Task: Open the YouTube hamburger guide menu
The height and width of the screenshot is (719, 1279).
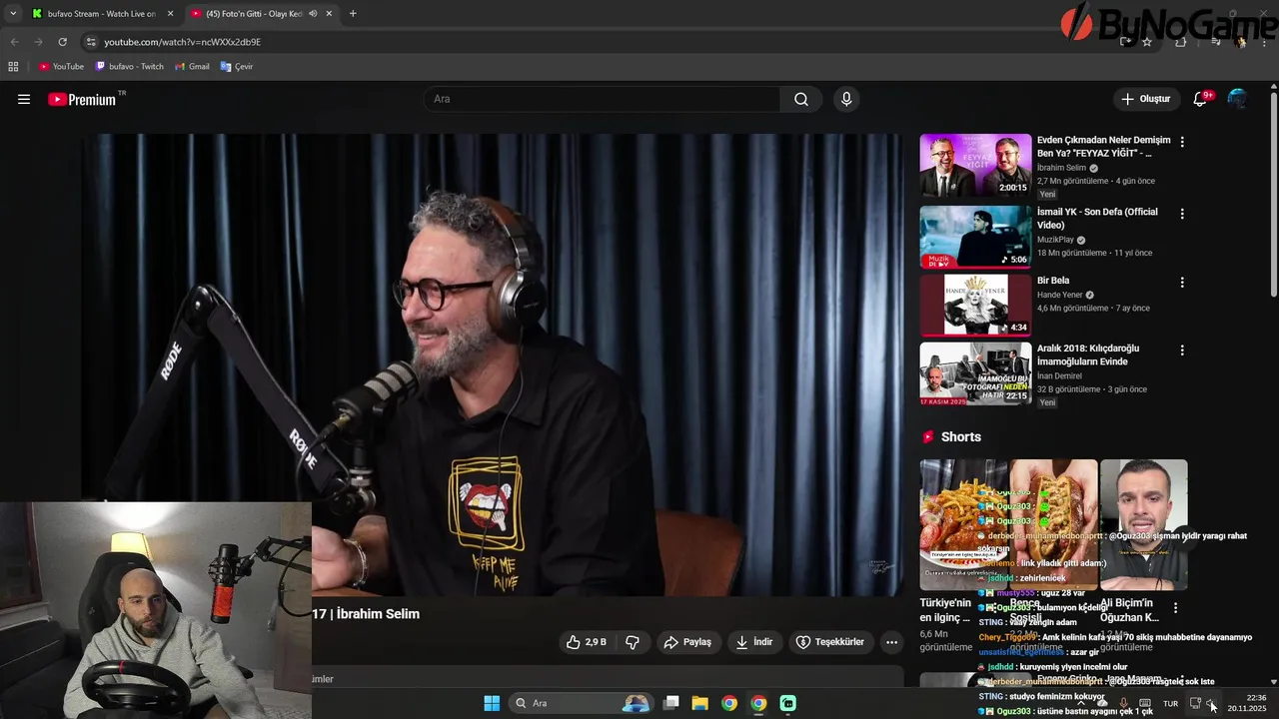Action: (x=24, y=99)
